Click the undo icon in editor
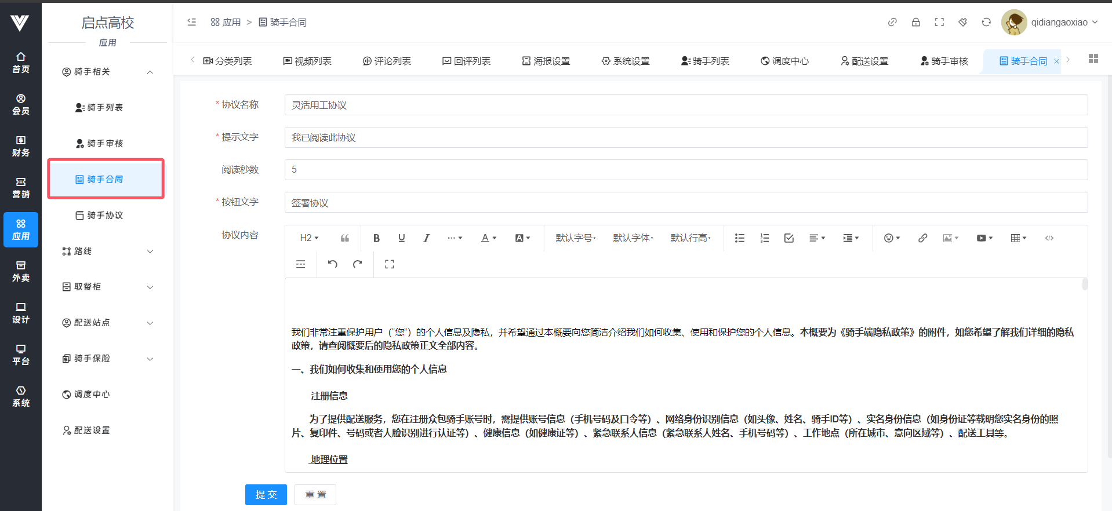 [x=332, y=264]
